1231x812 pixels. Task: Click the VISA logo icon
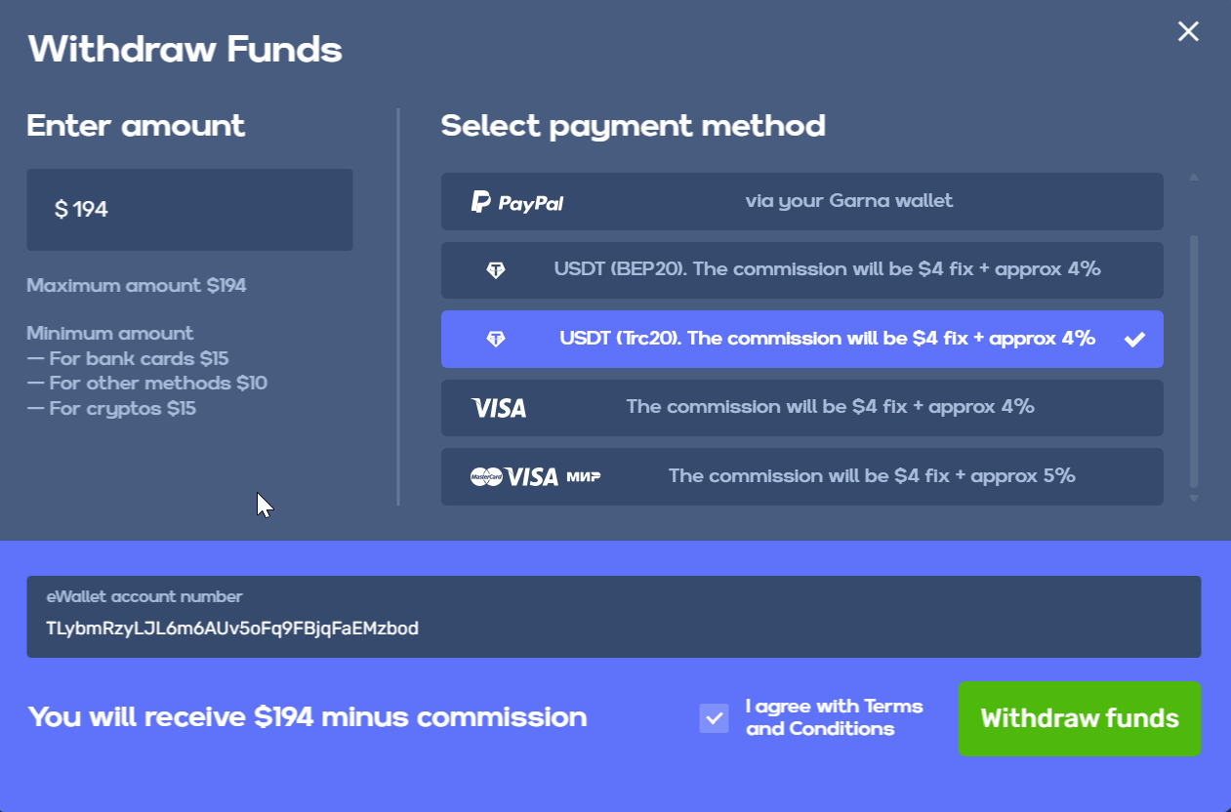(499, 408)
